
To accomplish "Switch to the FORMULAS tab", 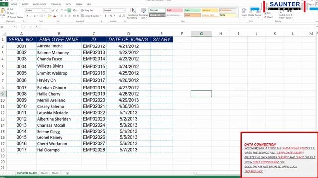I will [x=56, y=4].
